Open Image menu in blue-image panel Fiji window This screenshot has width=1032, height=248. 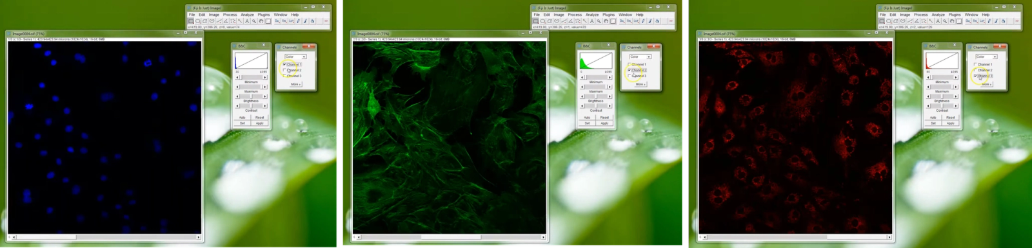point(214,15)
